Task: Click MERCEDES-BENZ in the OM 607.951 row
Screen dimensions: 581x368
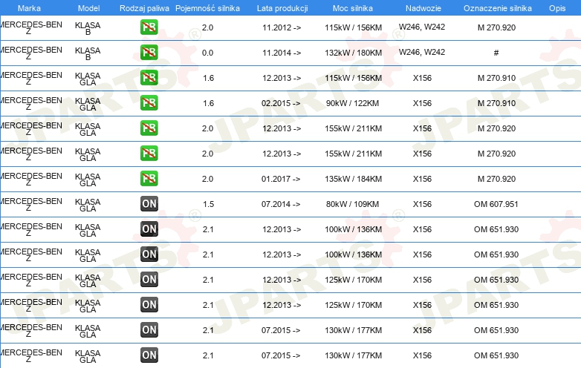Action: [31, 204]
